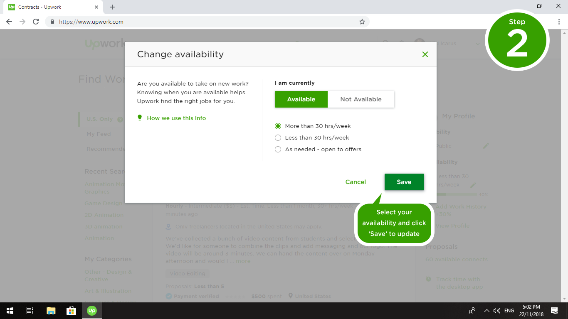Viewport: 568px width, 319px height.
Task: Click the Upwork app icon in taskbar
Action: (x=92, y=311)
